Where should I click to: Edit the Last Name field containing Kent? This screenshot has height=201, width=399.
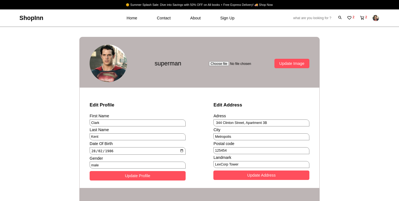point(138,137)
